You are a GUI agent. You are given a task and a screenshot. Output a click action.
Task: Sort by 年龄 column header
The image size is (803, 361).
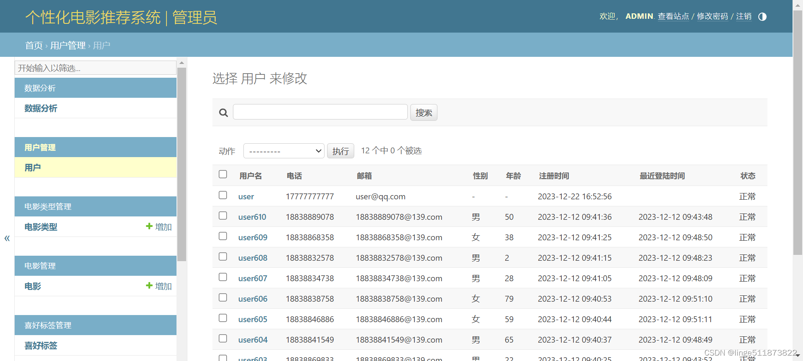[513, 176]
